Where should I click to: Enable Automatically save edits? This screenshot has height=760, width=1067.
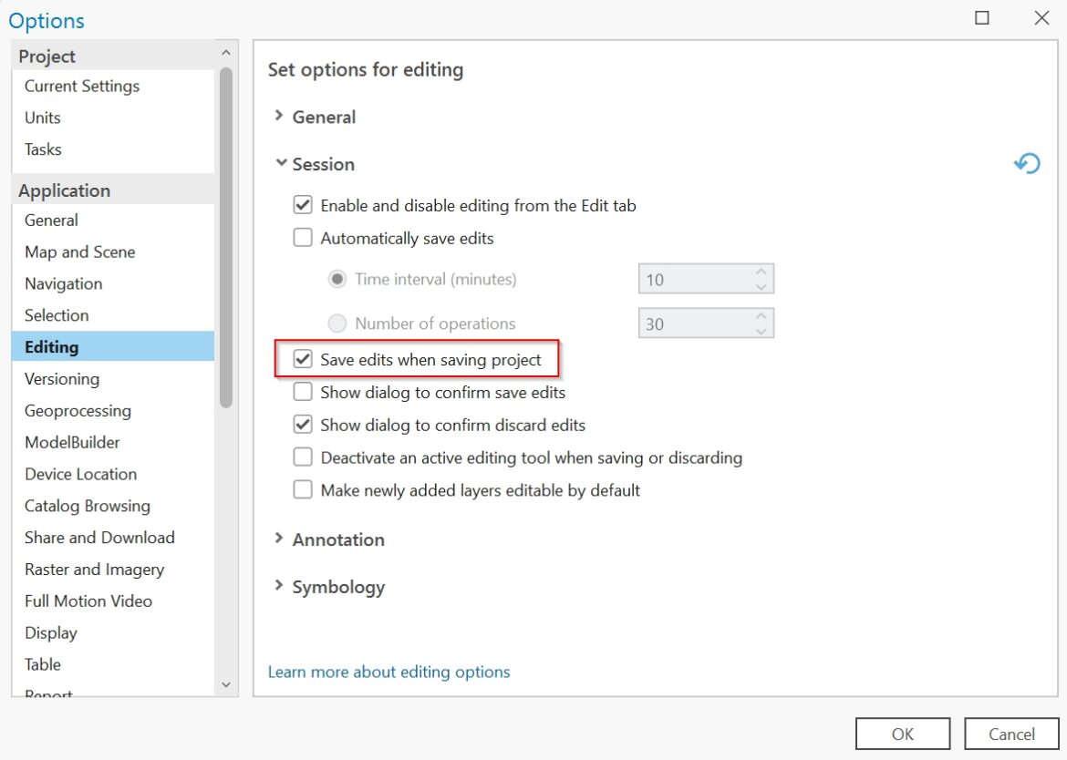(302, 237)
